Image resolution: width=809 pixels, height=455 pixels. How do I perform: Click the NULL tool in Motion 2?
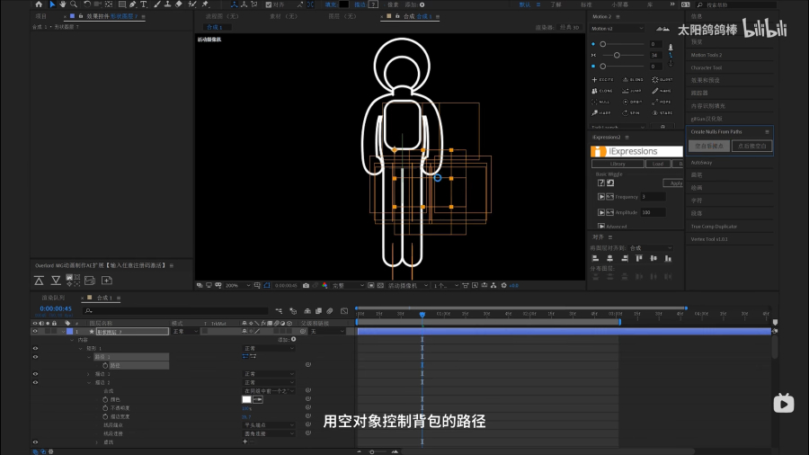(601, 103)
